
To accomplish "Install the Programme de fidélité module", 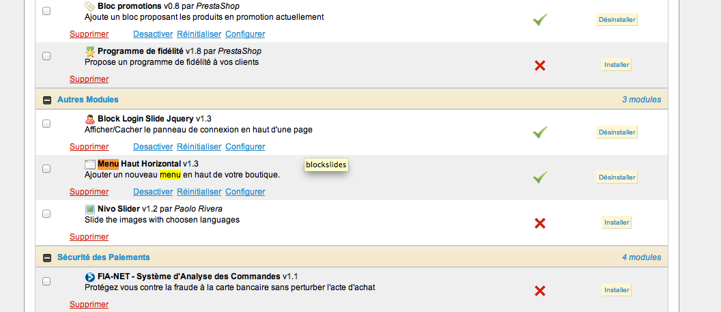I will (617, 65).
